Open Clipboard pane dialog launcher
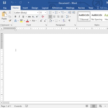108x108 pixels. (11, 25)
